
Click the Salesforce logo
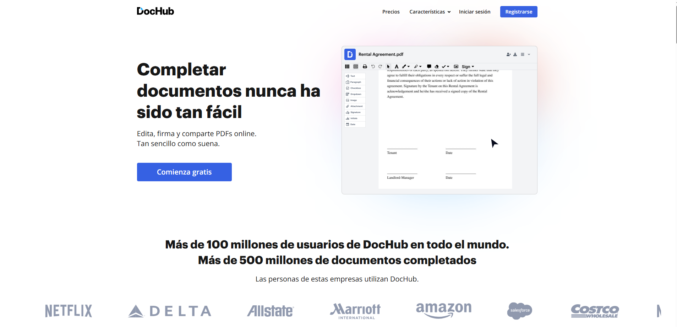pos(520,311)
